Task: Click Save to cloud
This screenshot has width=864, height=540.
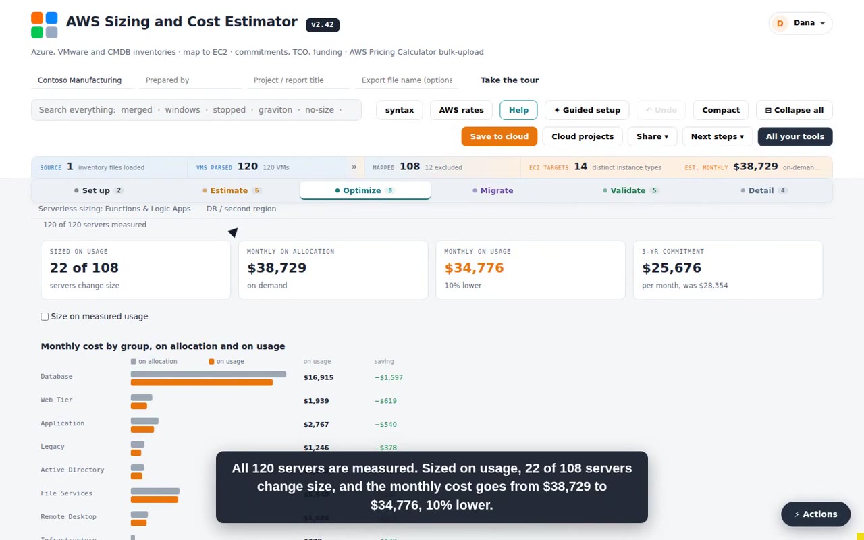Action: click(500, 136)
